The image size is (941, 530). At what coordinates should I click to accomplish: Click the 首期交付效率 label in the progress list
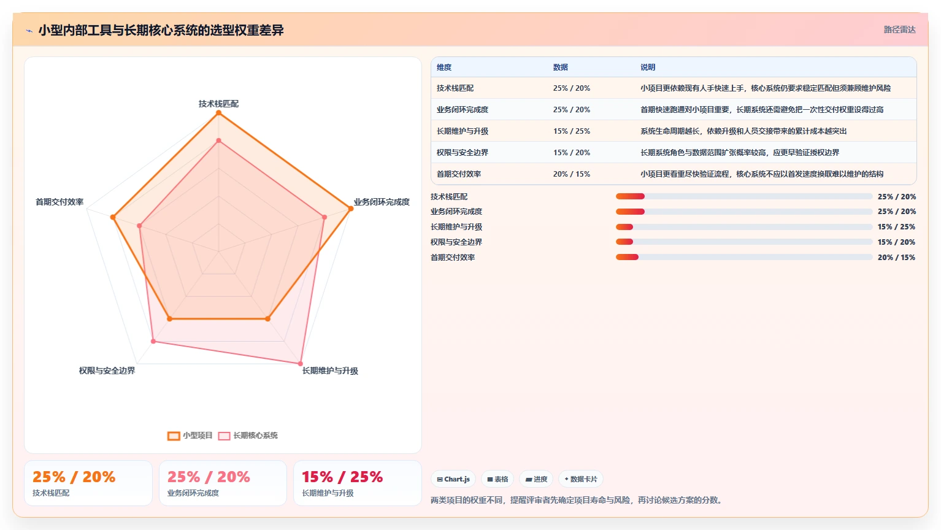[453, 258]
